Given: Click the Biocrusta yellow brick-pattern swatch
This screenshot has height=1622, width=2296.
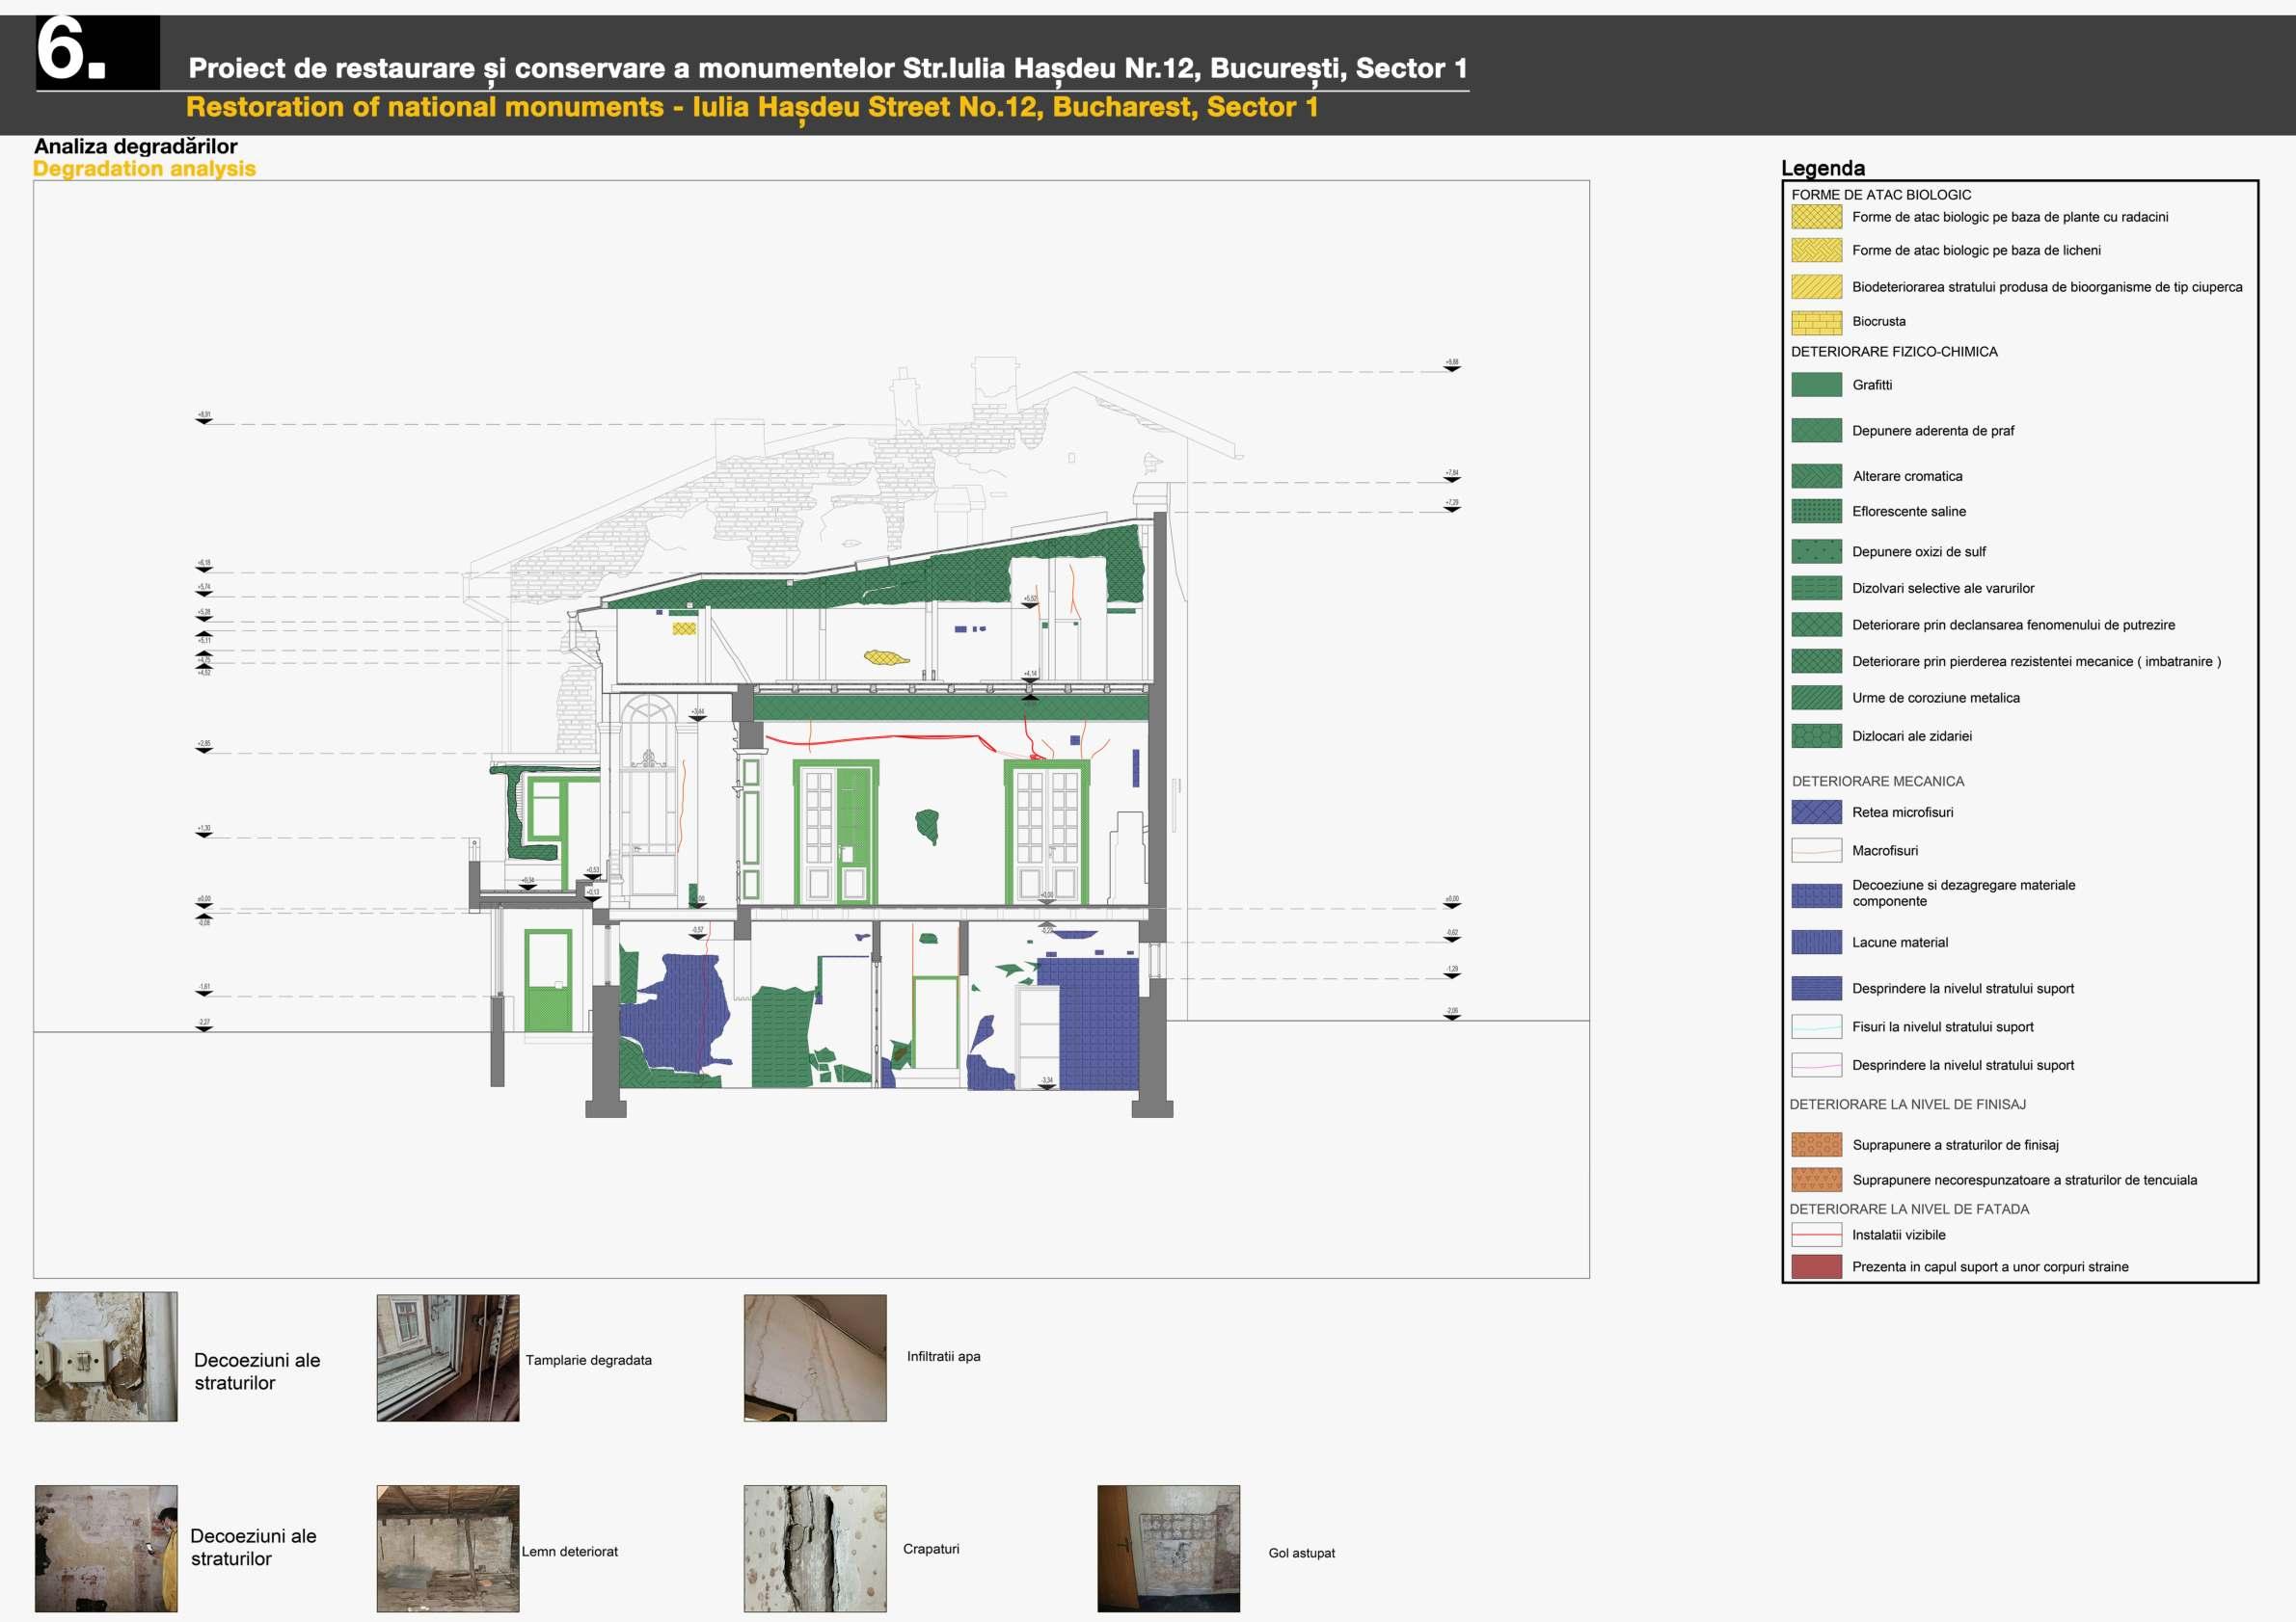Looking at the screenshot, I should [x=1816, y=322].
